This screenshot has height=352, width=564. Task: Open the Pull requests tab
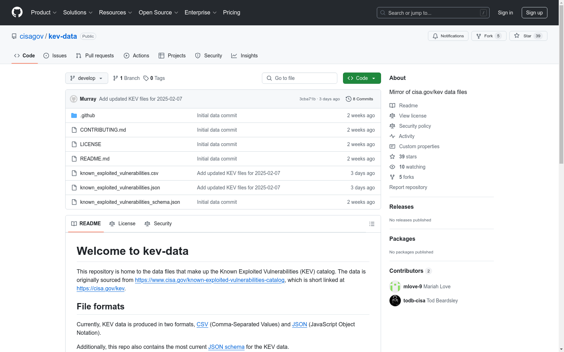pyautogui.click(x=95, y=56)
